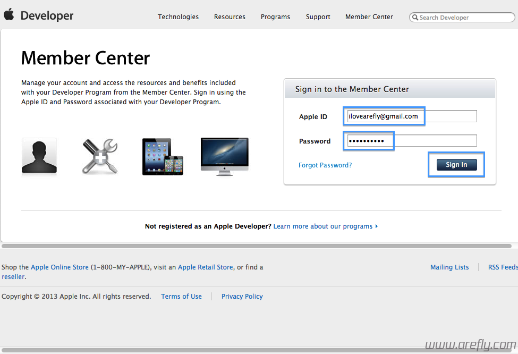Follow the reseller link
Screen dimensions: 518x354
tap(13, 276)
